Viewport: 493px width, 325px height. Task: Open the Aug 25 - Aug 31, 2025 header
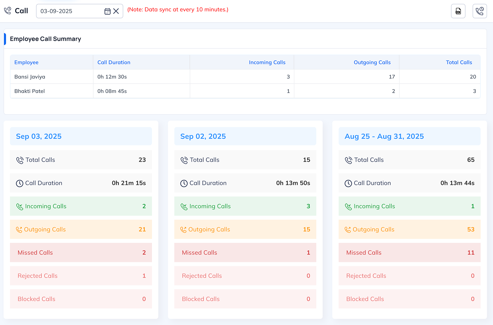384,136
